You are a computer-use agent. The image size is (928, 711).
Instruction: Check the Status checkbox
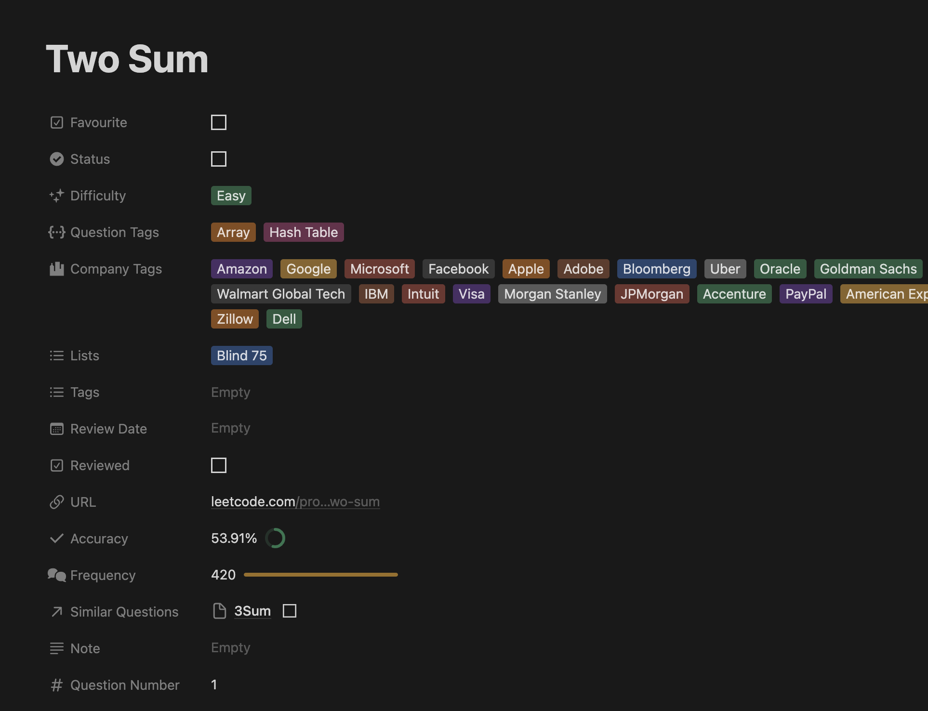point(219,159)
